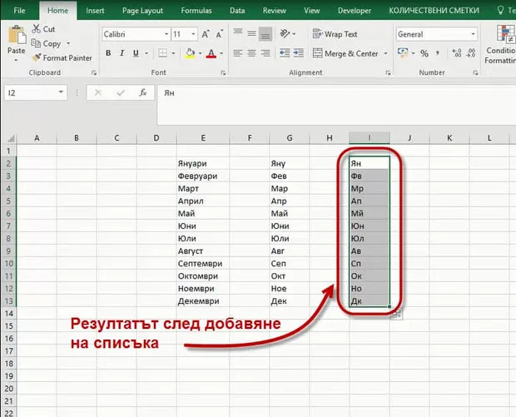The image size is (516, 417).
Task: Click the Orientation text rotation icon
Action: [285, 33]
